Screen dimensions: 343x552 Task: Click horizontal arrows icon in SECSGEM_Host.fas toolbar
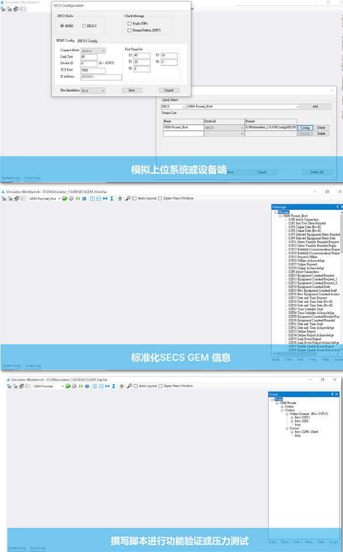click(x=105, y=199)
